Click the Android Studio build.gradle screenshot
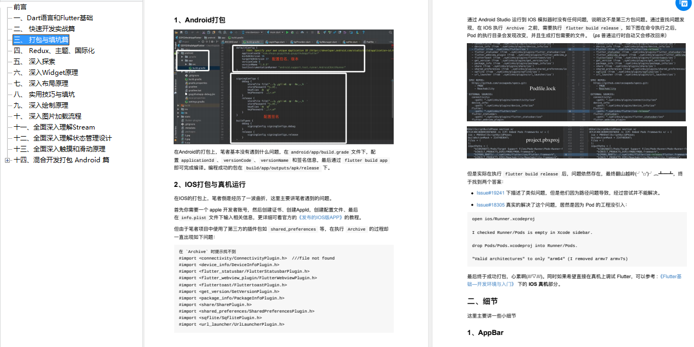 [283, 87]
